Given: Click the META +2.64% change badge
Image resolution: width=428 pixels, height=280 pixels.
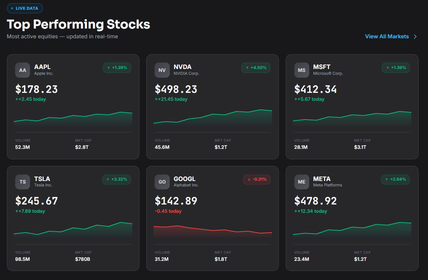Looking at the screenshot, I should pos(395,180).
